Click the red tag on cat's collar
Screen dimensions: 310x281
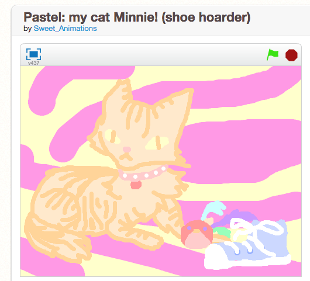136,185
